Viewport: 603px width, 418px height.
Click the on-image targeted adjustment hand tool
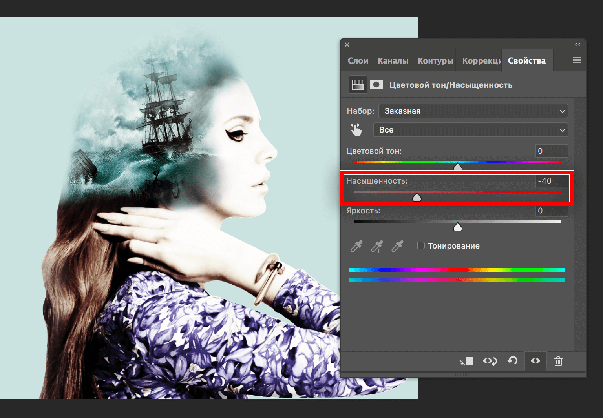[x=356, y=130]
